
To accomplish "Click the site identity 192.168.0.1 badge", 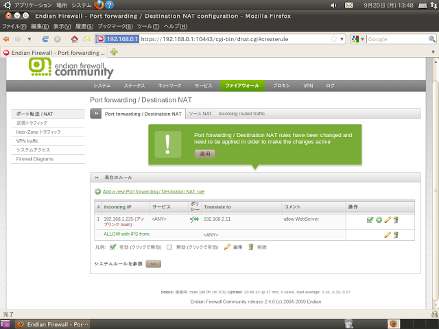I will tap(117, 39).
